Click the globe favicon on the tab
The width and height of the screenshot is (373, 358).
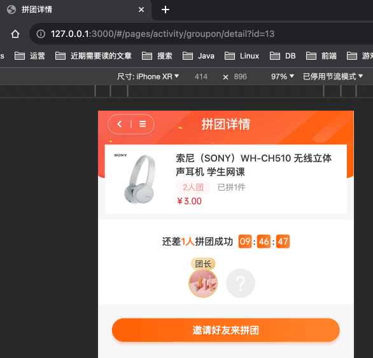11,10
